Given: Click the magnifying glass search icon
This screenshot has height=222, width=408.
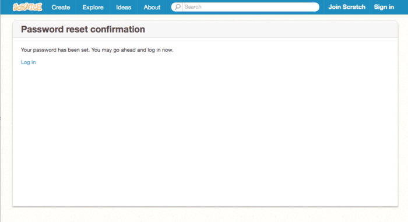Looking at the screenshot, I should point(177,7).
